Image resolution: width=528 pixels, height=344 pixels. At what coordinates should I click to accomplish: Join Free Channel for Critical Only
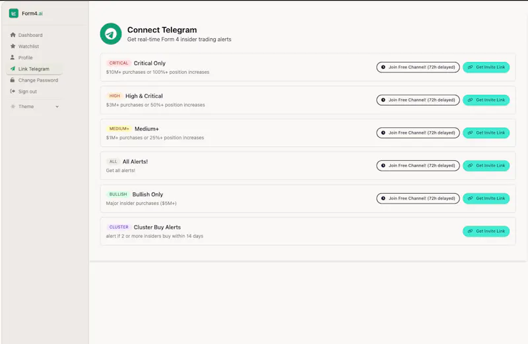point(418,67)
